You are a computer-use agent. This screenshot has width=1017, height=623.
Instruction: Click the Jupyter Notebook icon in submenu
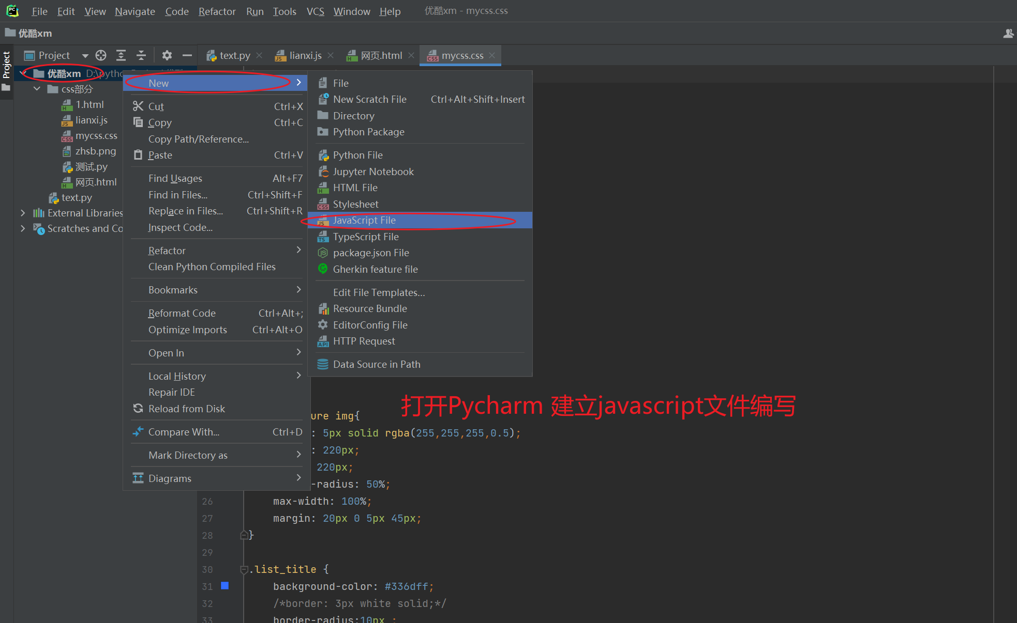point(323,171)
